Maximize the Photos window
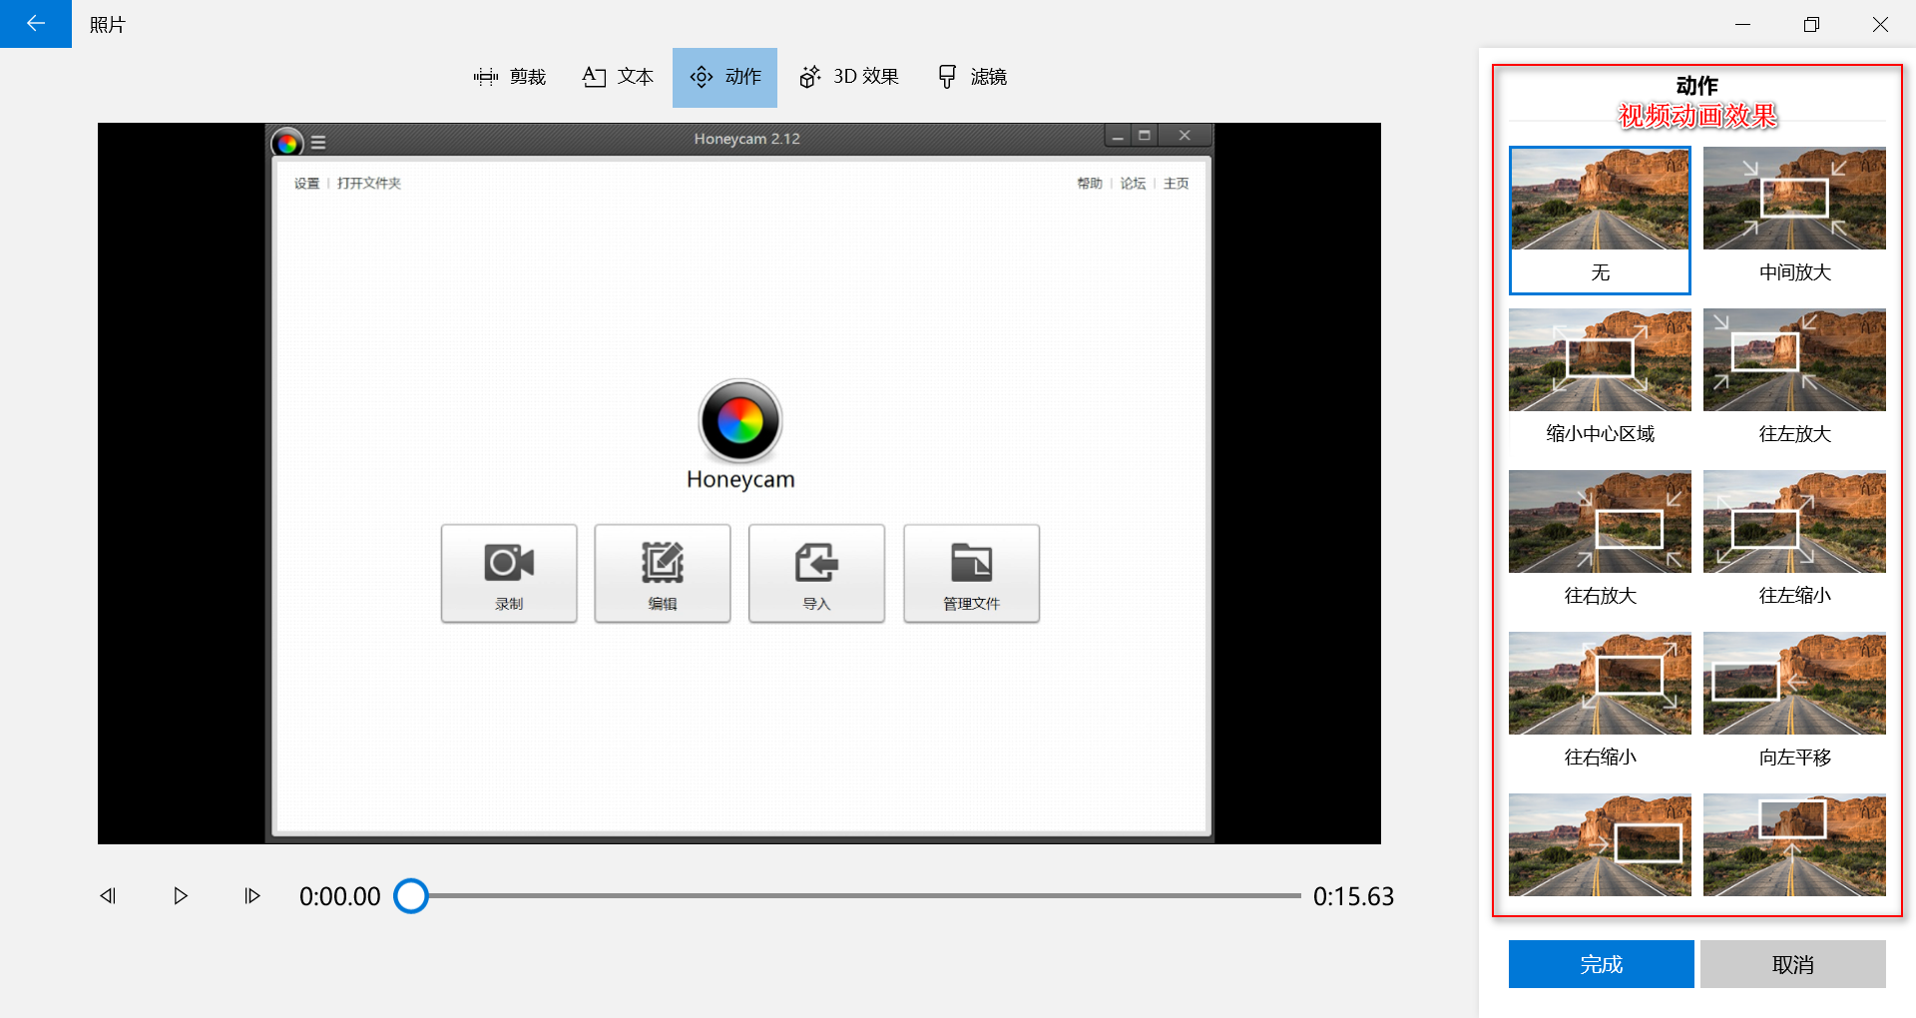Screen dimensions: 1916x1018 [1811, 24]
